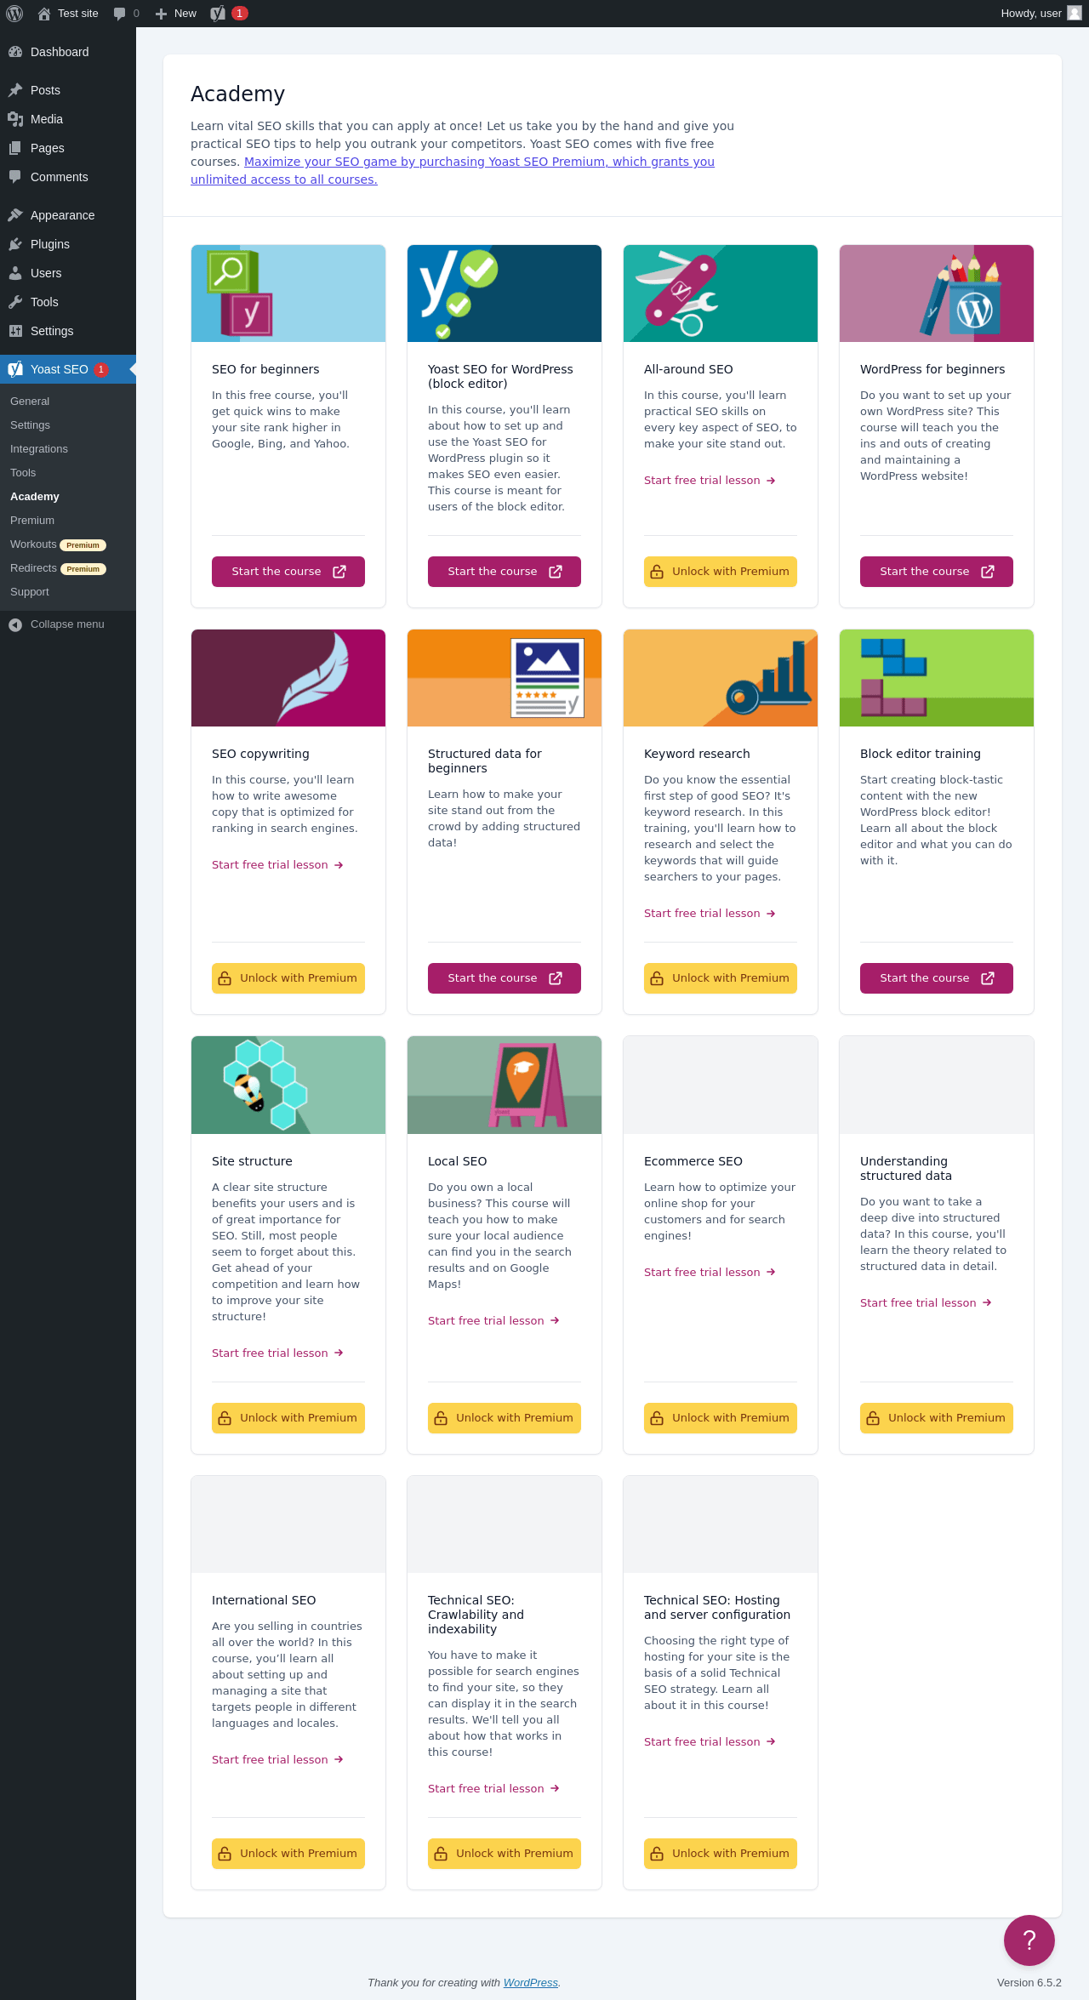Start Hosting and server configuration trial lesson
This screenshot has height=2000, width=1089.
coord(710,1742)
